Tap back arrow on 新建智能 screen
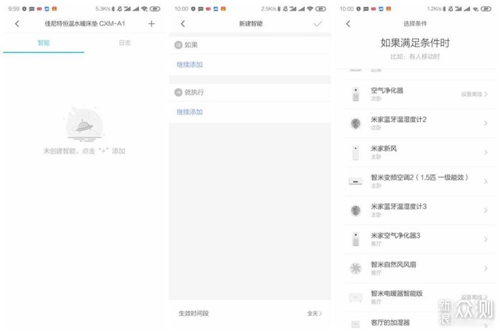 [x=183, y=24]
